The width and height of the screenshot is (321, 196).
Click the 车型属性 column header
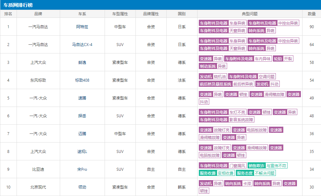120,14
